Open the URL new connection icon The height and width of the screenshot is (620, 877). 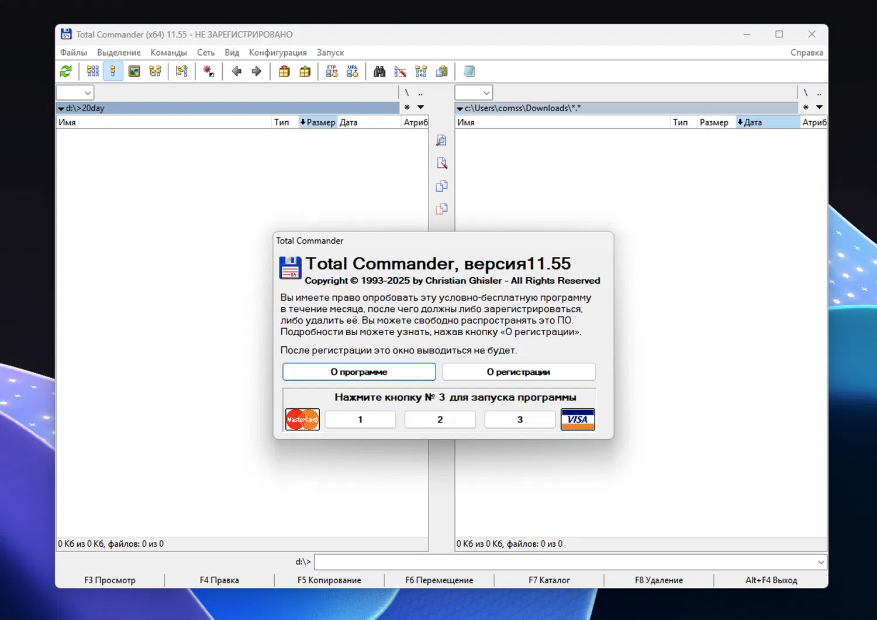[353, 71]
